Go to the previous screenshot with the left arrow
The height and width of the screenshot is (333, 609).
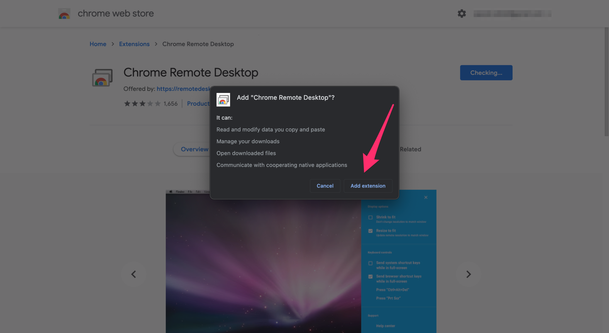(x=134, y=274)
